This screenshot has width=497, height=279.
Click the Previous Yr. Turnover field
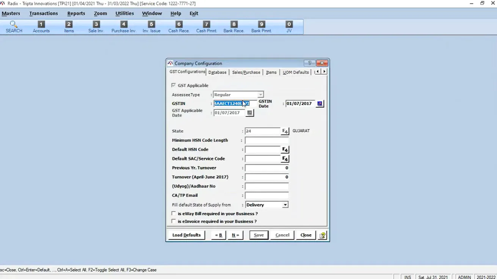[x=267, y=168]
